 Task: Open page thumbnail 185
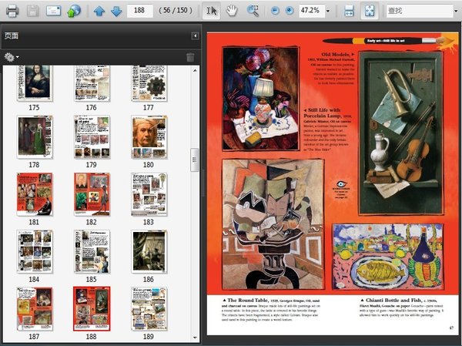click(x=92, y=252)
